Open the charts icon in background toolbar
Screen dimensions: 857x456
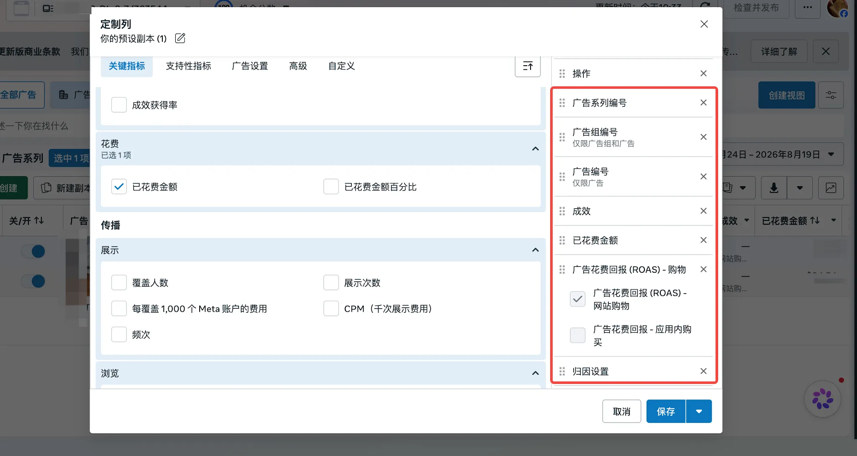(x=831, y=188)
